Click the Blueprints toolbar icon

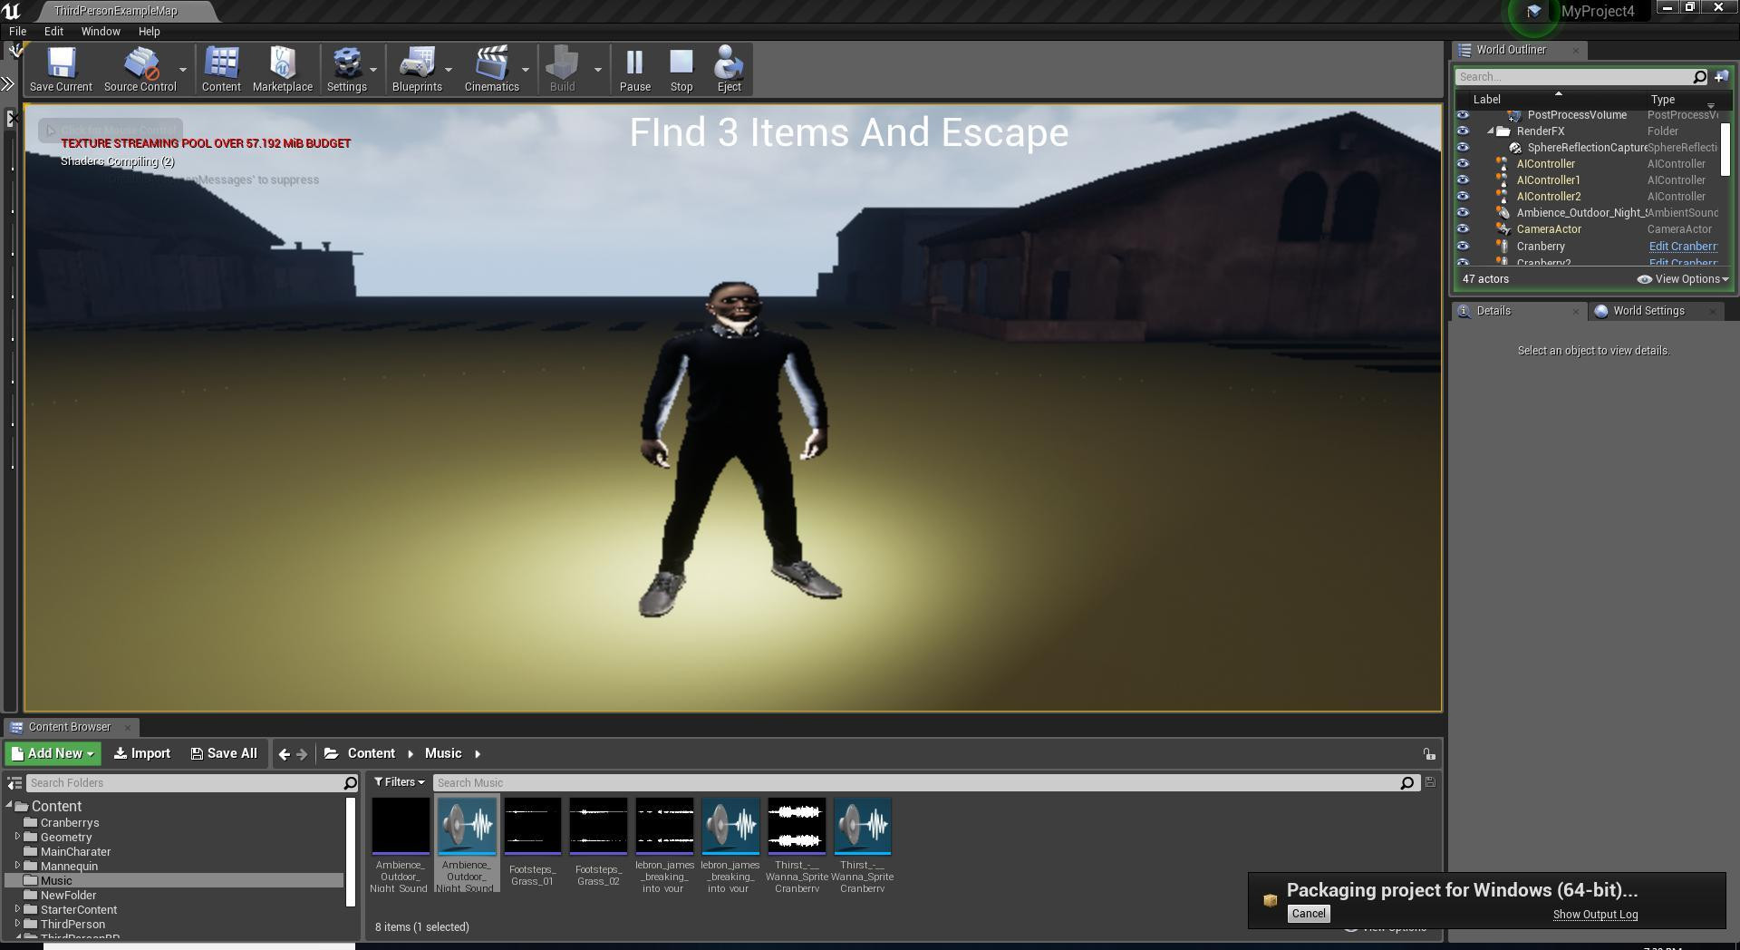coord(417,69)
